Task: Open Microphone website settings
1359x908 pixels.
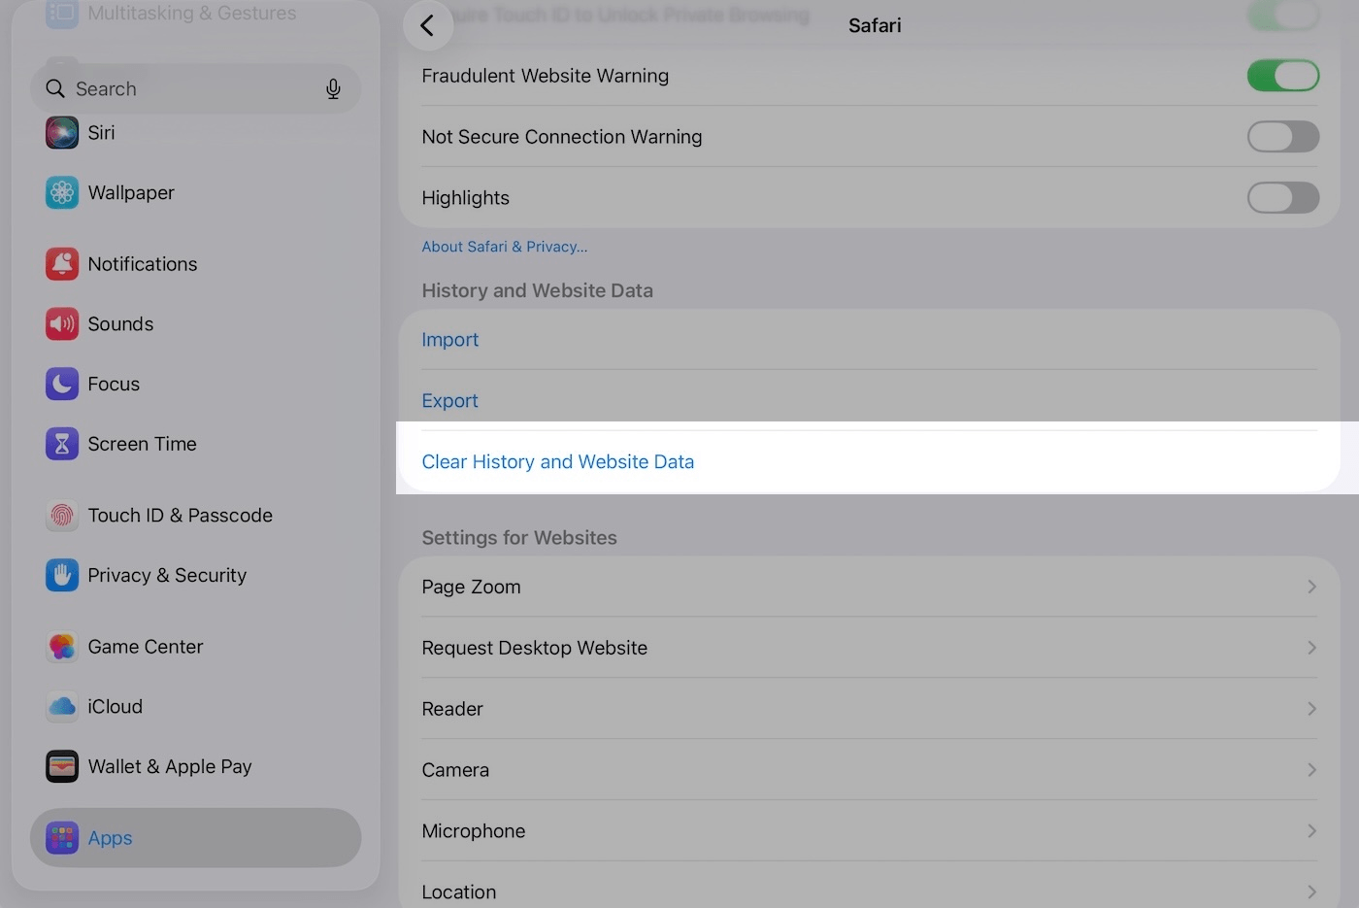Action: coord(869,831)
